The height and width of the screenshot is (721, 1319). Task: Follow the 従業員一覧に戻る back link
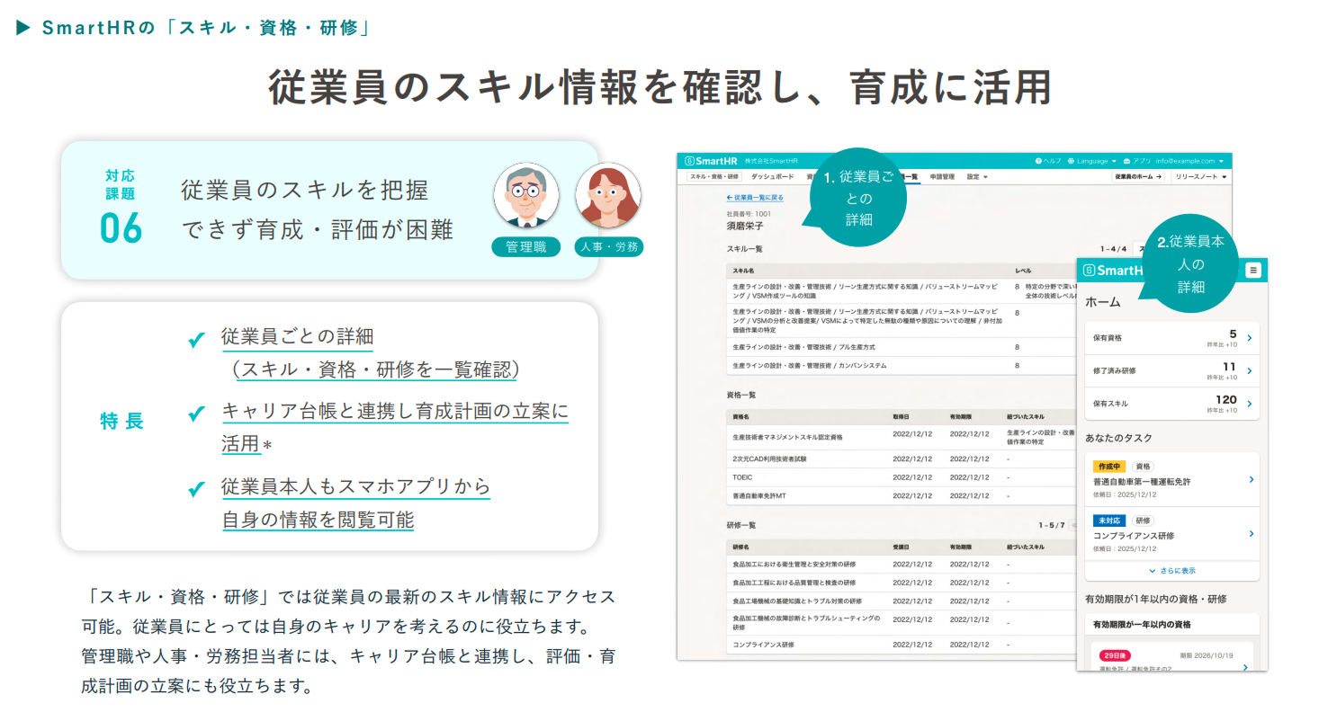(755, 197)
